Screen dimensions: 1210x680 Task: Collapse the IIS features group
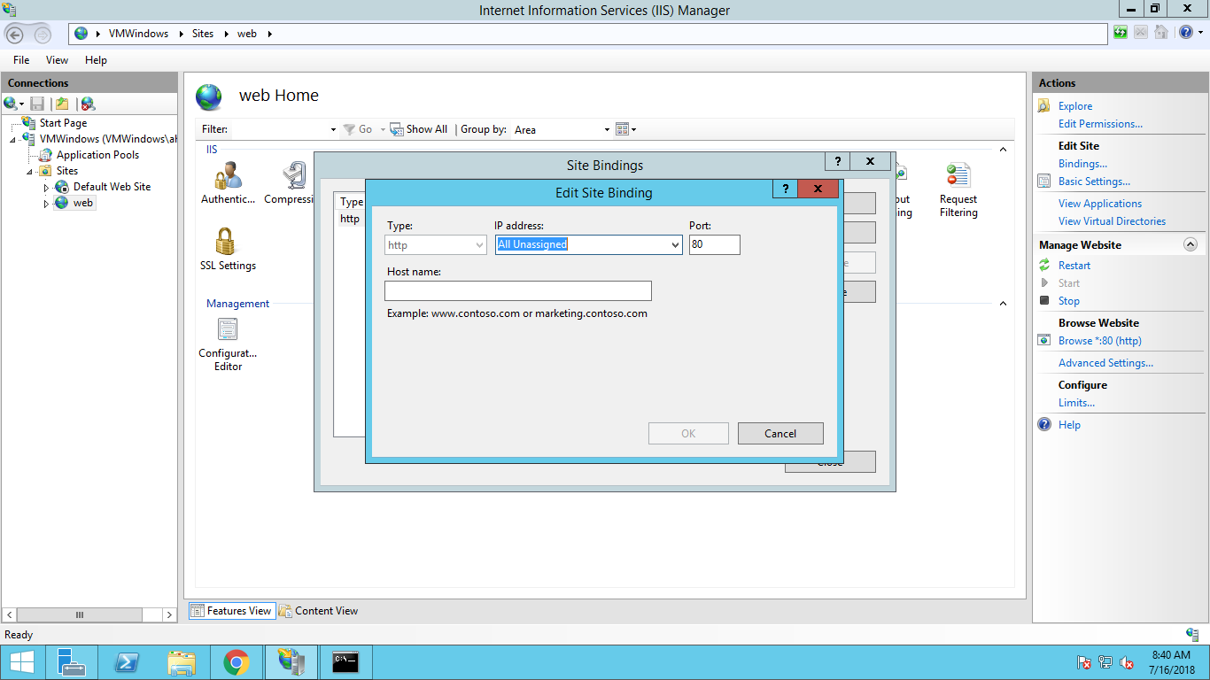coord(1003,150)
